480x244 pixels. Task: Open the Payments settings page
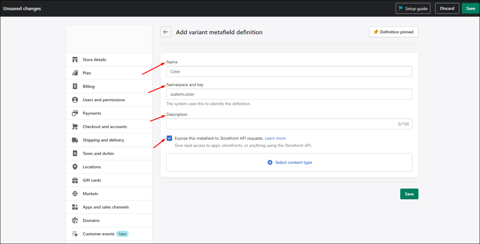pyautogui.click(x=109, y=113)
